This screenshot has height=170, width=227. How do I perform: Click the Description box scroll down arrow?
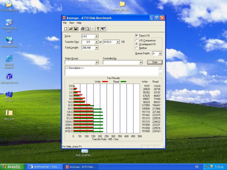(x=160, y=73)
